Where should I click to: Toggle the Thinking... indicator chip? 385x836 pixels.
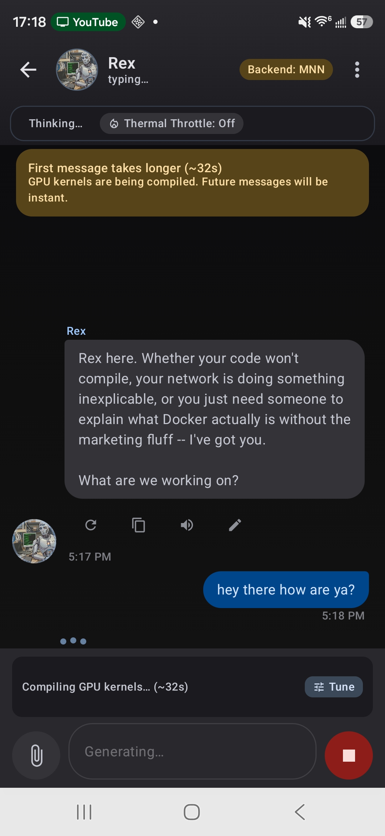pos(56,123)
